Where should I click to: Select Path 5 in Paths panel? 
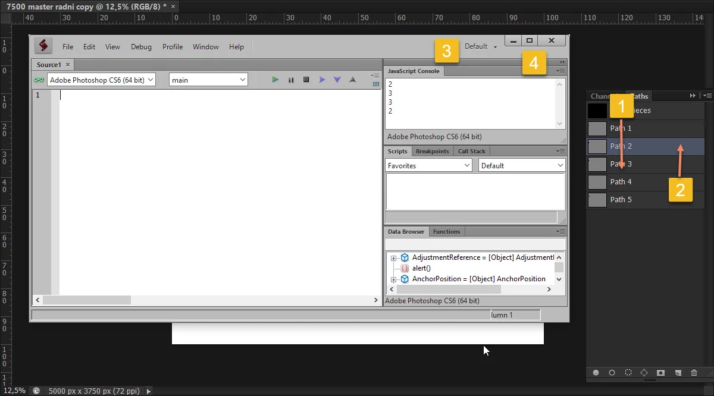click(646, 200)
